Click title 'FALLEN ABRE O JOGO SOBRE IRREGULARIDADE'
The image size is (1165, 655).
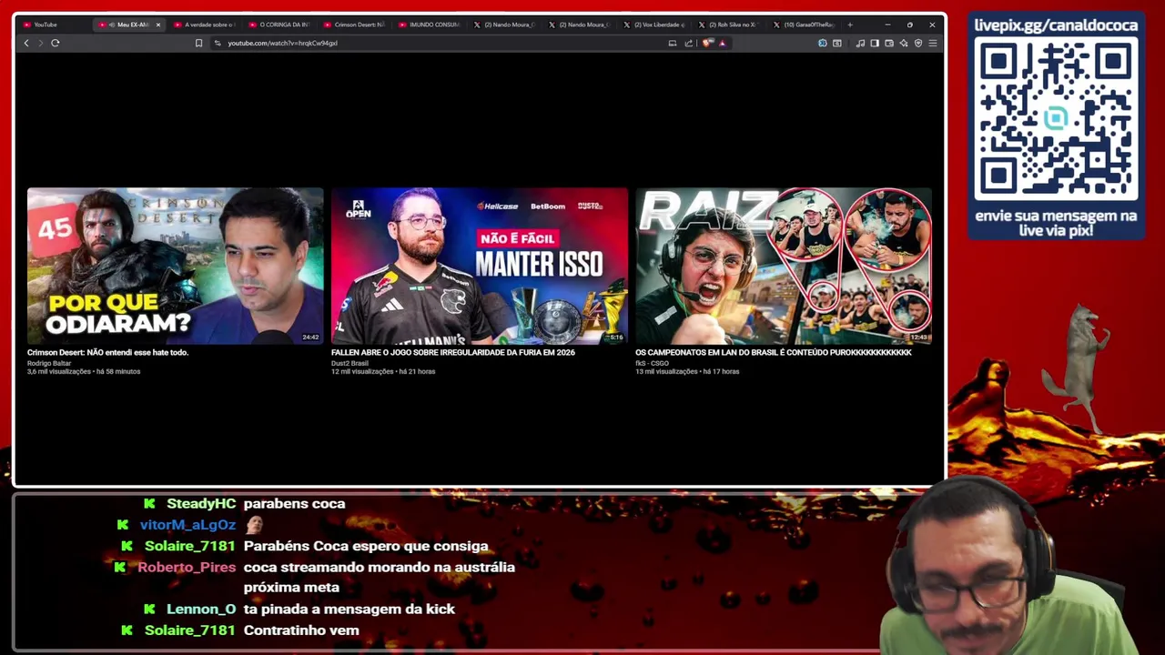coord(453,352)
